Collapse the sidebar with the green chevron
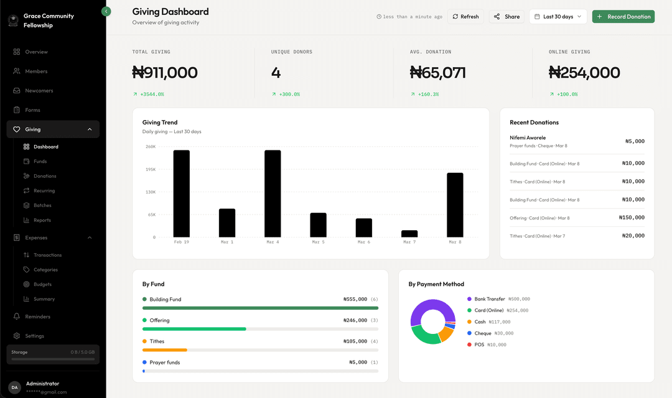672x398 pixels. 106,11
